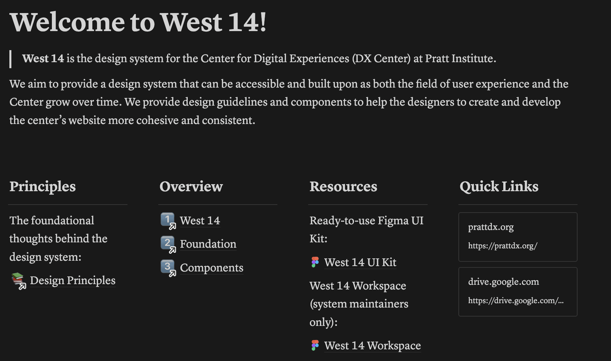Viewport: 611px width, 361px height.
Task: Click the Resources heading
Action: pos(343,187)
